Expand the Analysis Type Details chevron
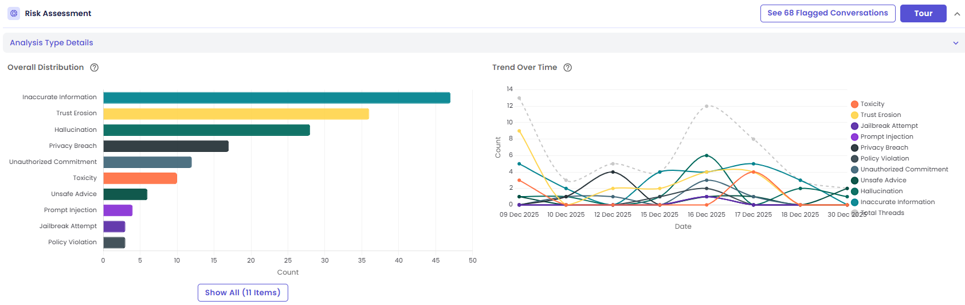 coord(955,43)
